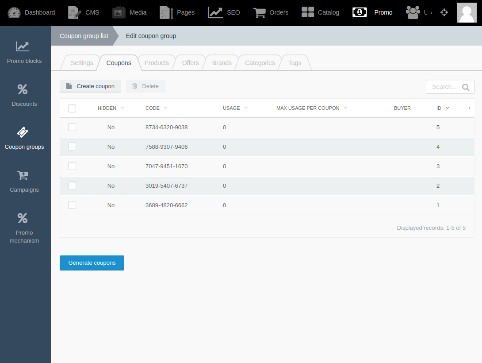Screen dimensions: 482x363
Task: Open Campaigns cart icon in sidebar
Action: tap(23, 175)
